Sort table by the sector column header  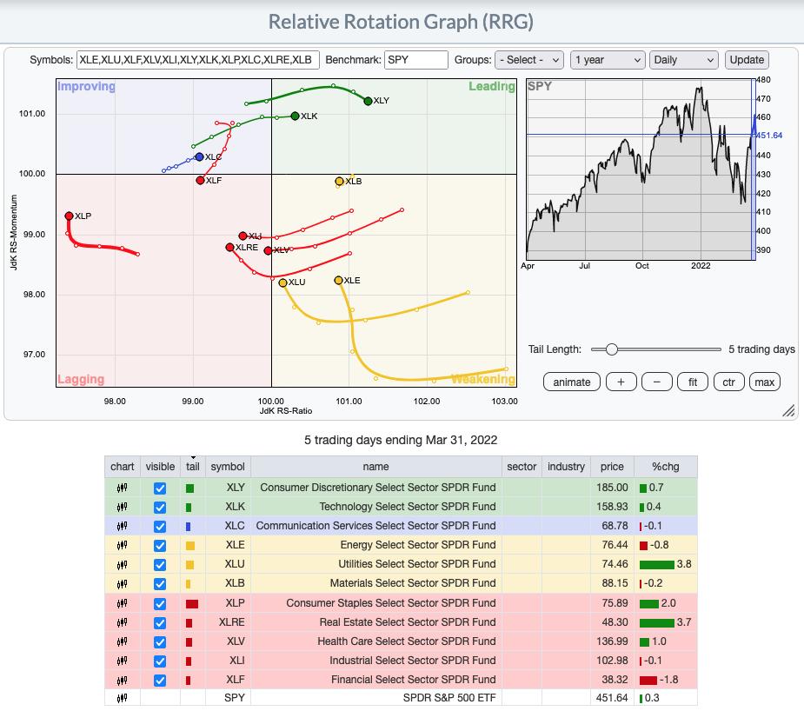[x=522, y=467]
